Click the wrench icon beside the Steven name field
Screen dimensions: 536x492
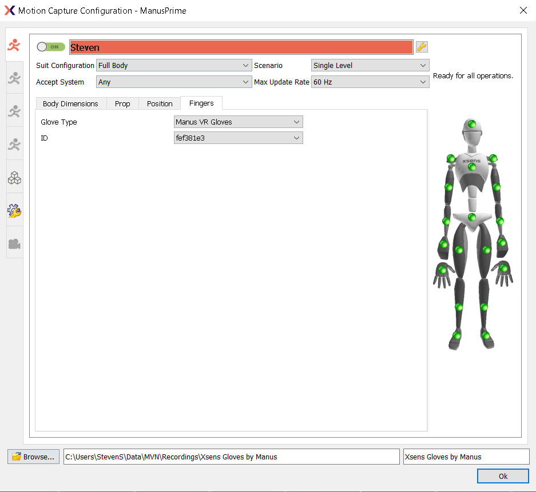click(422, 47)
